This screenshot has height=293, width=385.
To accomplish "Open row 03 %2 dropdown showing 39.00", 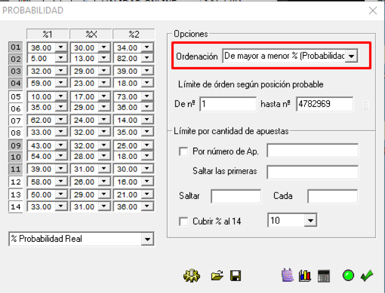I will coord(147,70).
